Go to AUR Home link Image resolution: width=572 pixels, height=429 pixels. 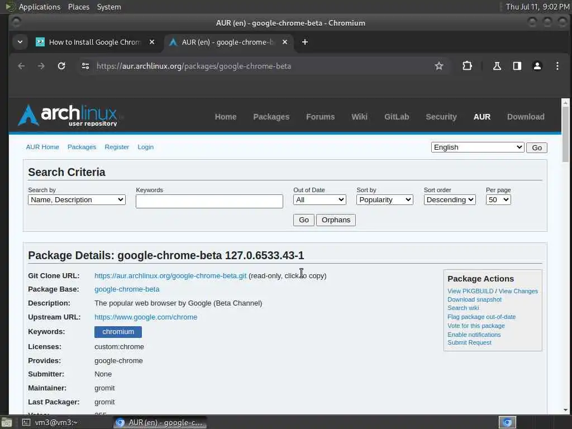42,147
